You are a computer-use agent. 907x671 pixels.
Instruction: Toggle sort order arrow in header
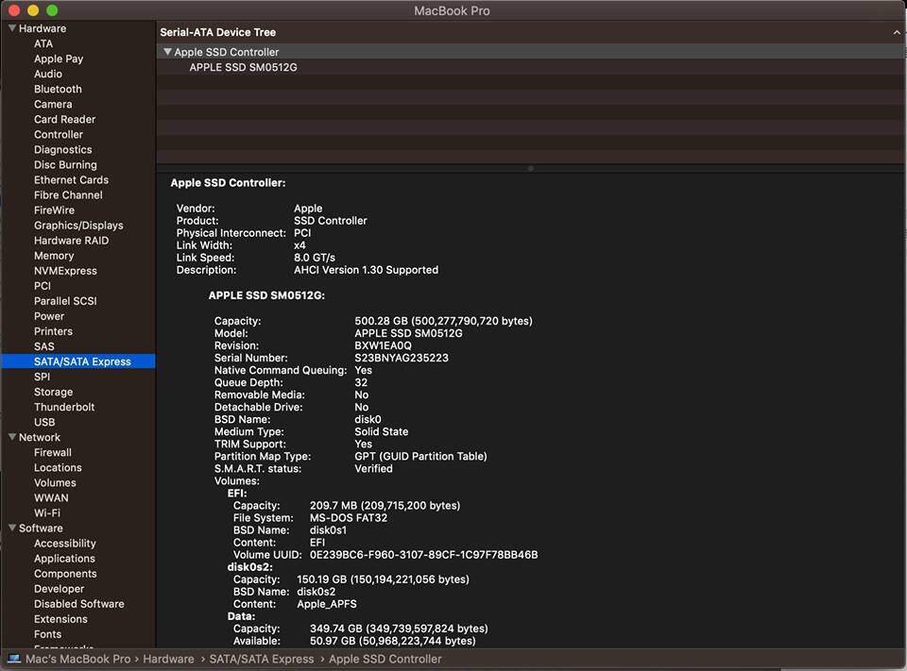[897, 32]
